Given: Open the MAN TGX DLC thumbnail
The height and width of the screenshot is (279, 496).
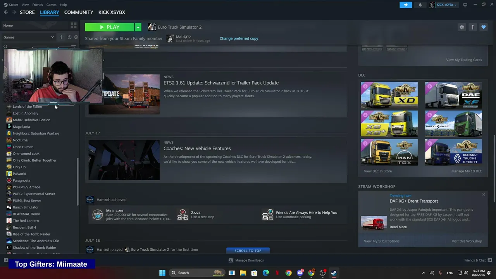Looking at the screenshot, I should [389, 152].
